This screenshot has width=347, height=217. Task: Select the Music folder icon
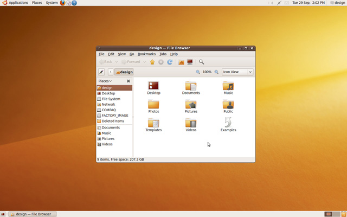(228, 86)
